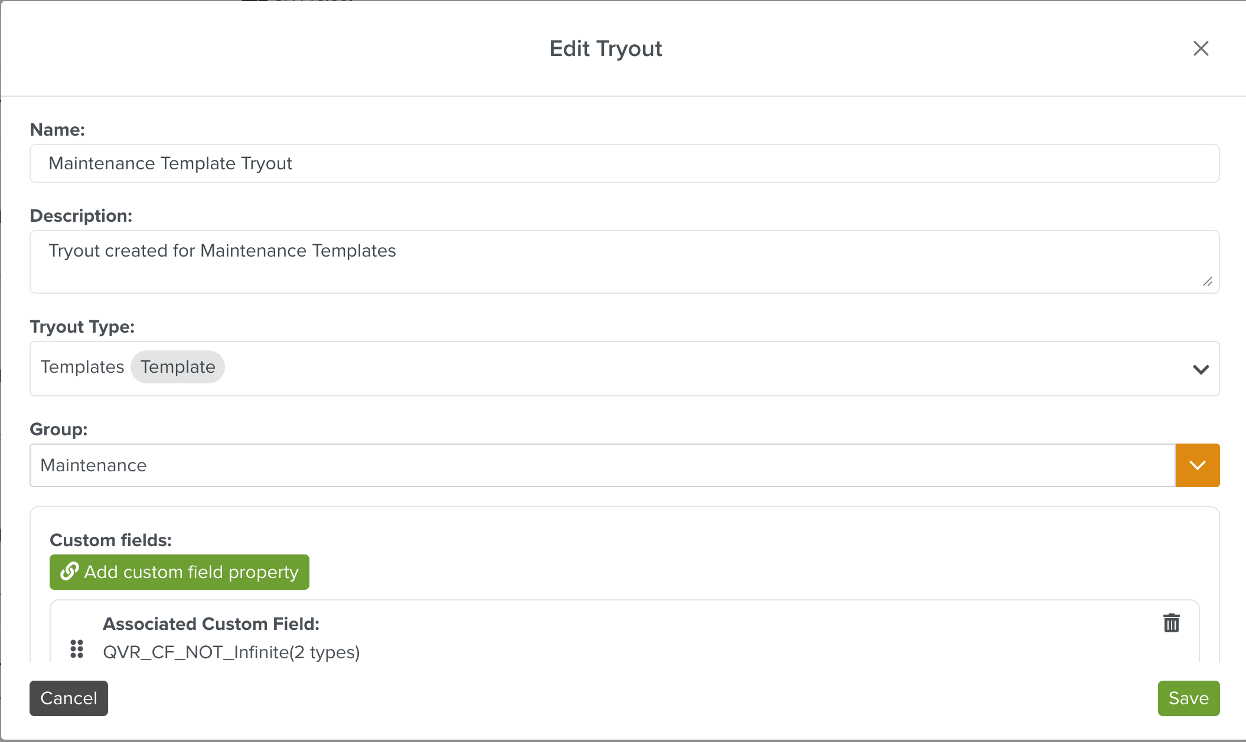The width and height of the screenshot is (1246, 742).
Task: Close the Edit Tryout dialog
Action: tap(1201, 48)
